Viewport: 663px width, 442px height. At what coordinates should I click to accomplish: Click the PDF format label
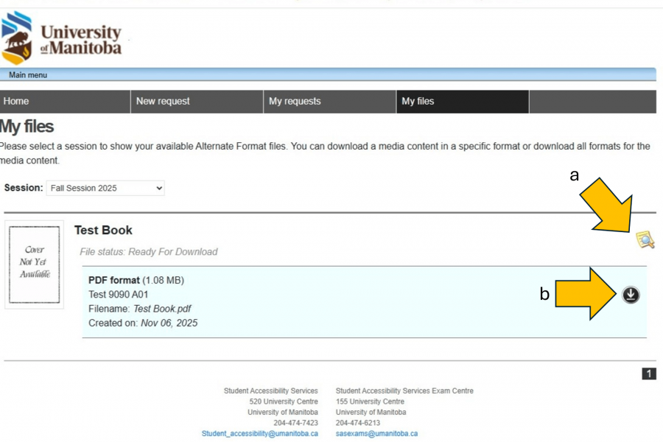click(113, 280)
